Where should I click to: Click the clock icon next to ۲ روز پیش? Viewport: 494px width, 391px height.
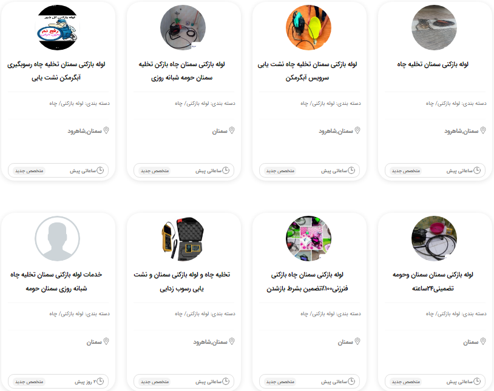tap(100, 381)
